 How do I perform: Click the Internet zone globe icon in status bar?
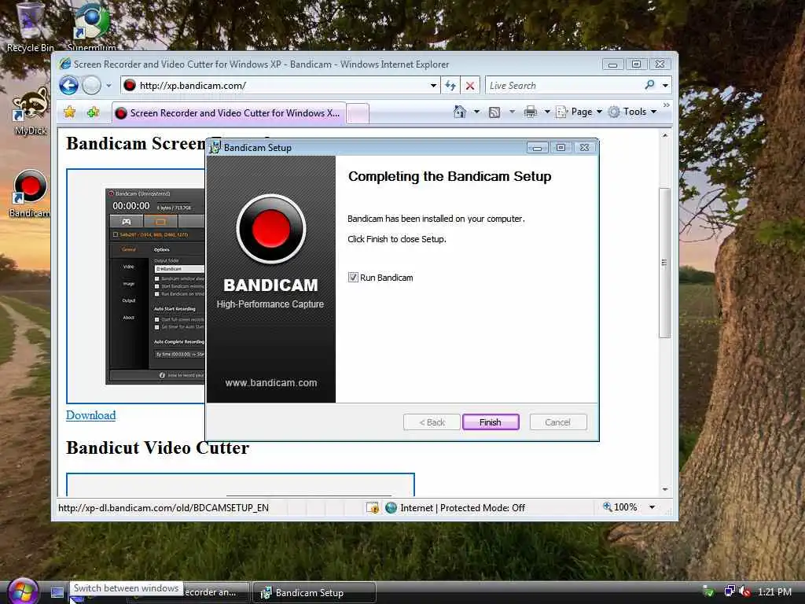pyautogui.click(x=391, y=508)
